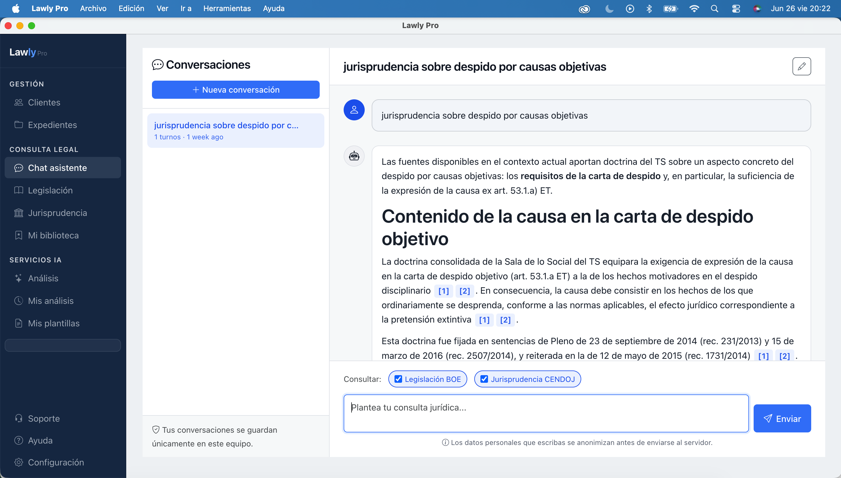Click [1] citation after pretensión extintiva
Screen dimensions: 841x478
(x=484, y=320)
